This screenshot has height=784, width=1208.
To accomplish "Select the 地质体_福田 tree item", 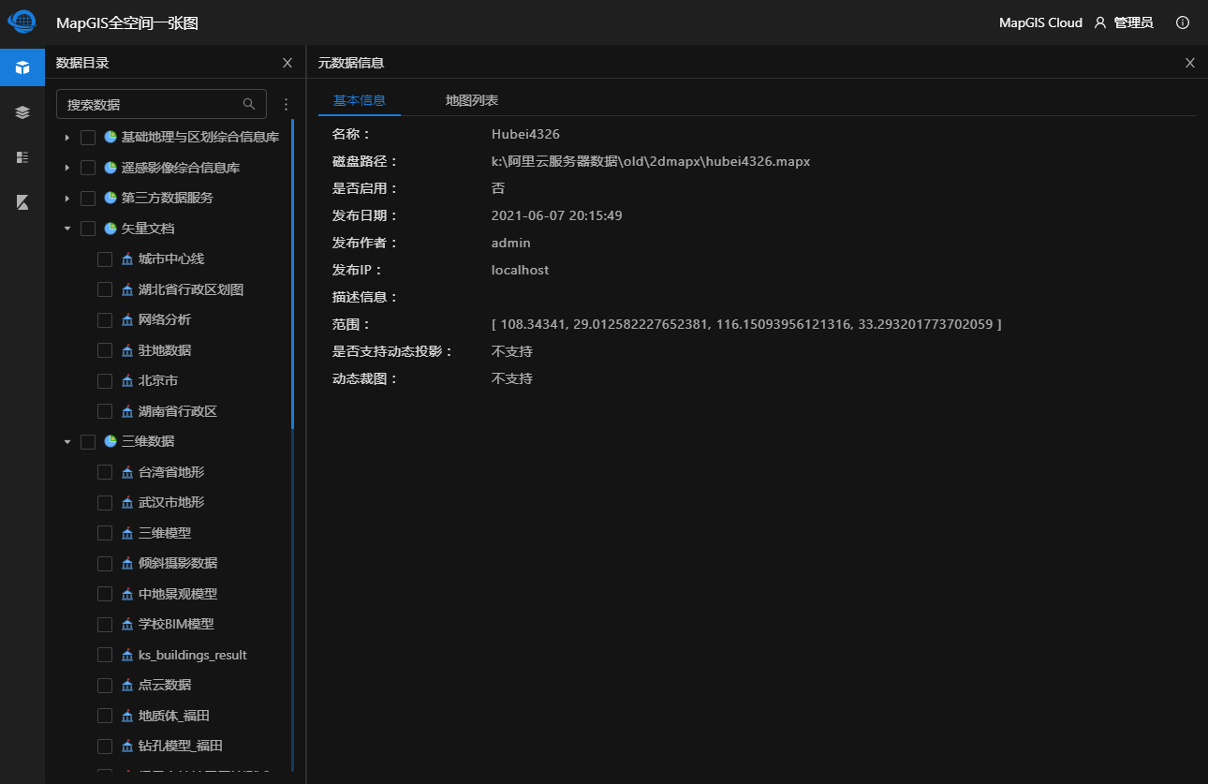I will click(x=174, y=716).
